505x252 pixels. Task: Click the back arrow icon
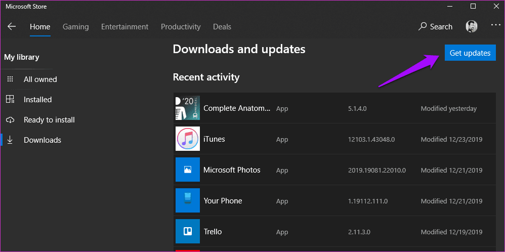tap(12, 26)
